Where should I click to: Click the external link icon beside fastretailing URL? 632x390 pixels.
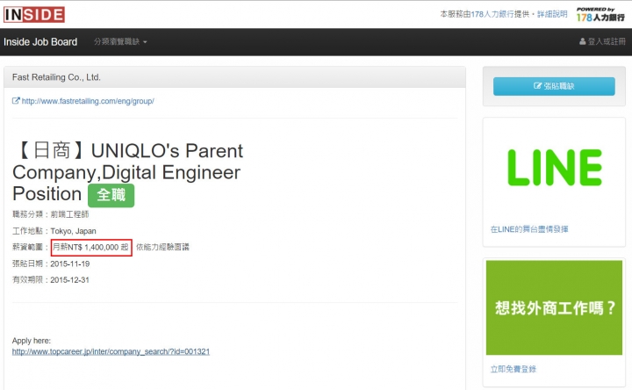click(x=16, y=101)
